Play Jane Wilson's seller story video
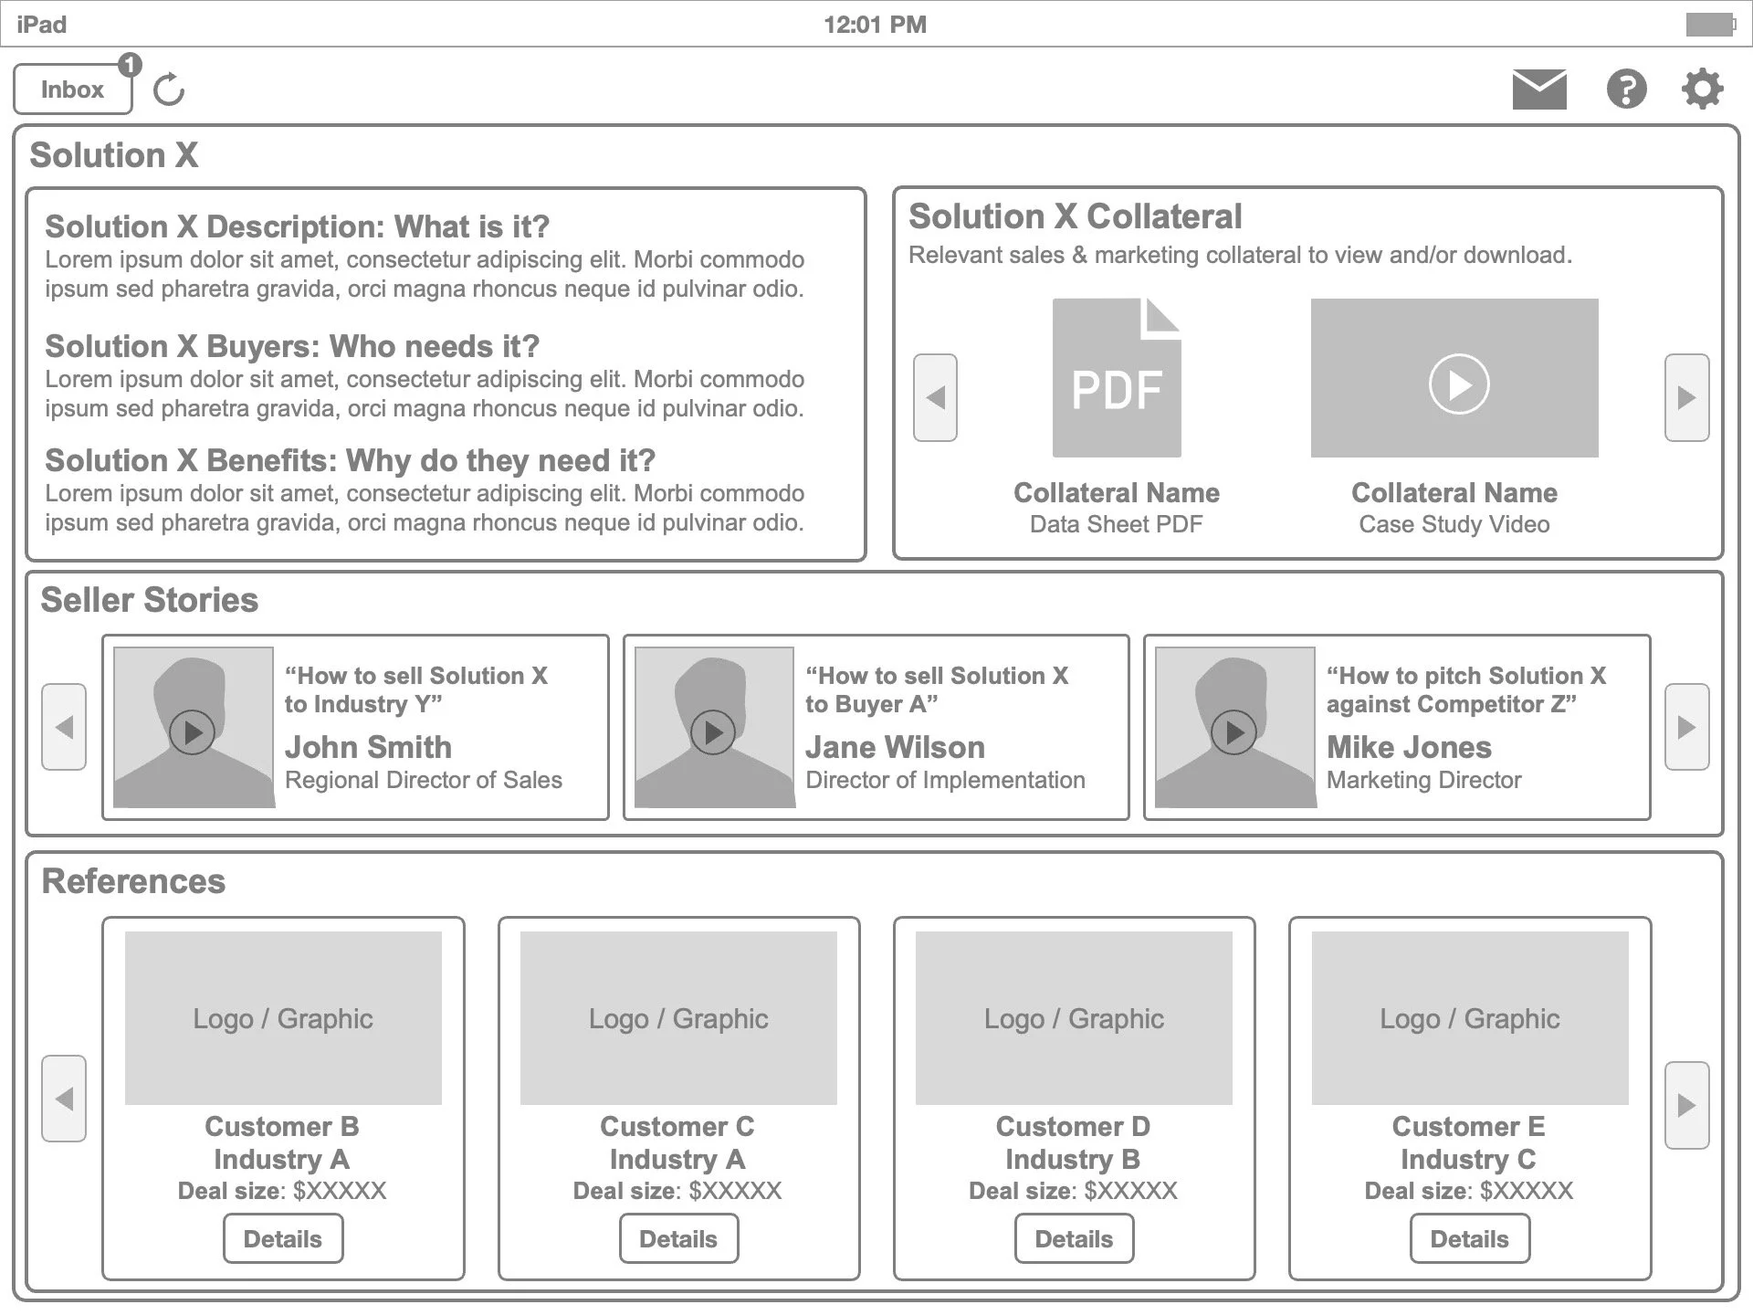Screen dimensions: 1753x1315 coord(713,732)
